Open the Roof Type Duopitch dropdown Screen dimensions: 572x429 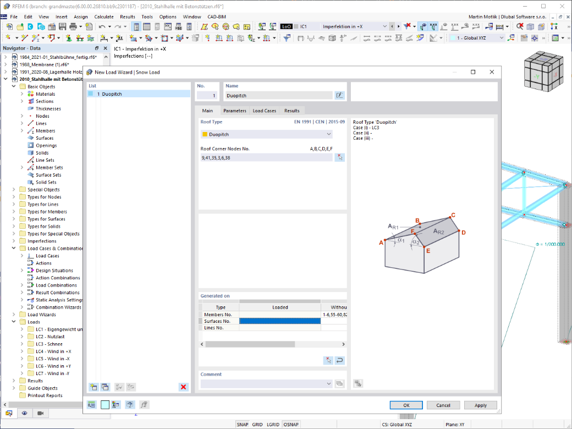pos(266,134)
